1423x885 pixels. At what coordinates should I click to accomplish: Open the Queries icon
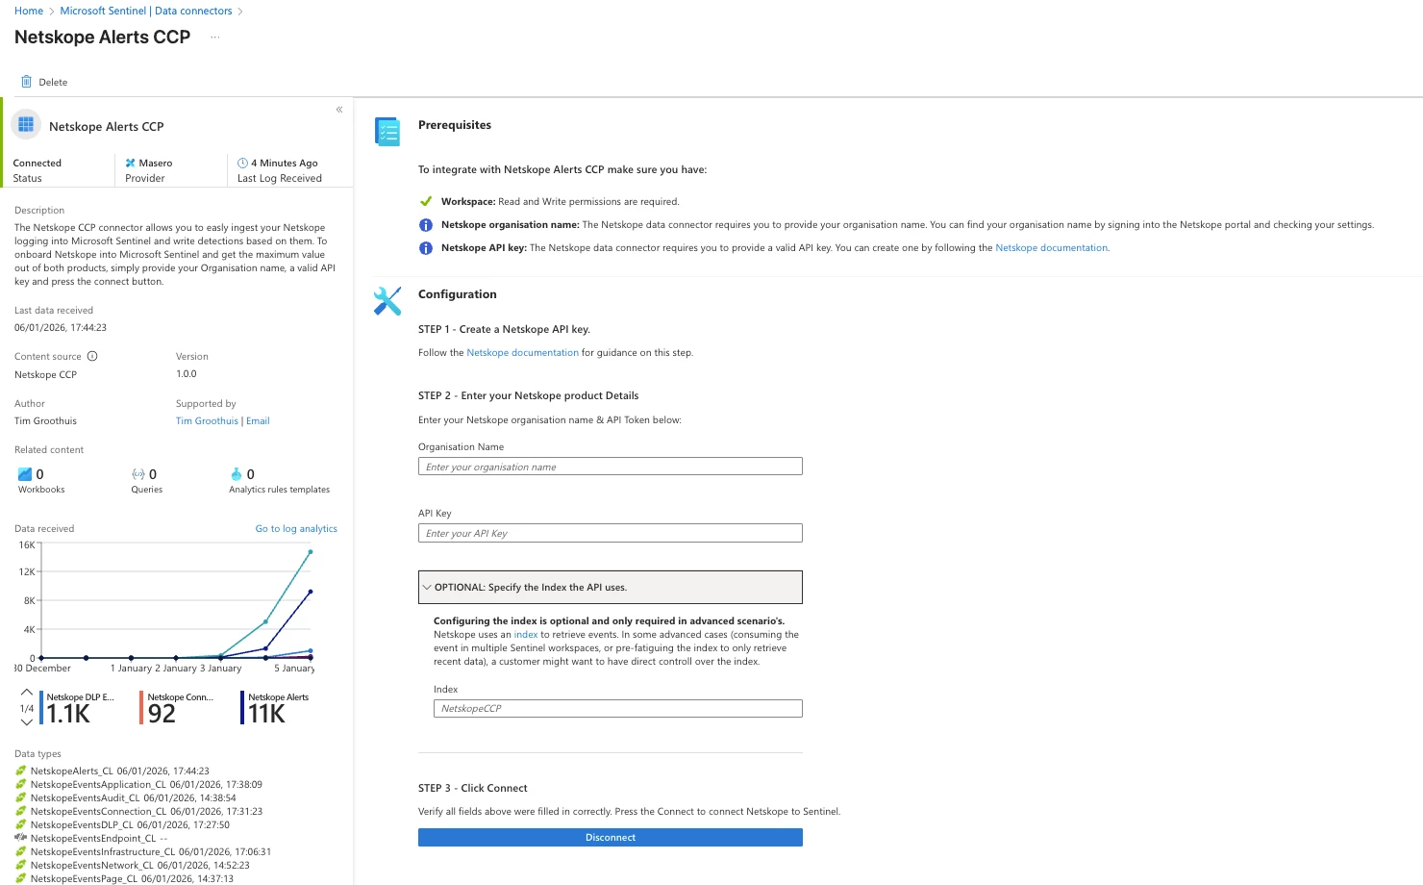(x=138, y=474)
